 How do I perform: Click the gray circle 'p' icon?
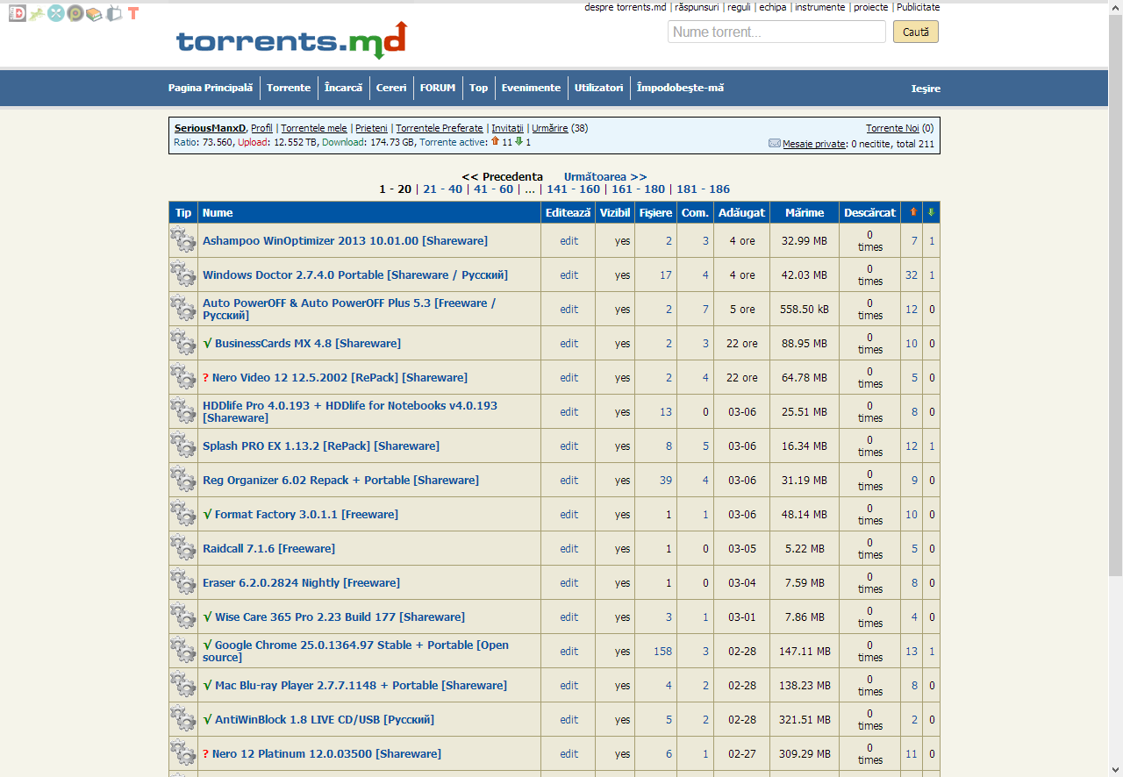click(75, 13)
